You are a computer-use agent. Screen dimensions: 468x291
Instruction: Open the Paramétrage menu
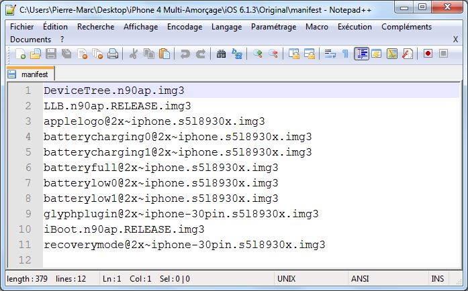click(x=274, y=27)
